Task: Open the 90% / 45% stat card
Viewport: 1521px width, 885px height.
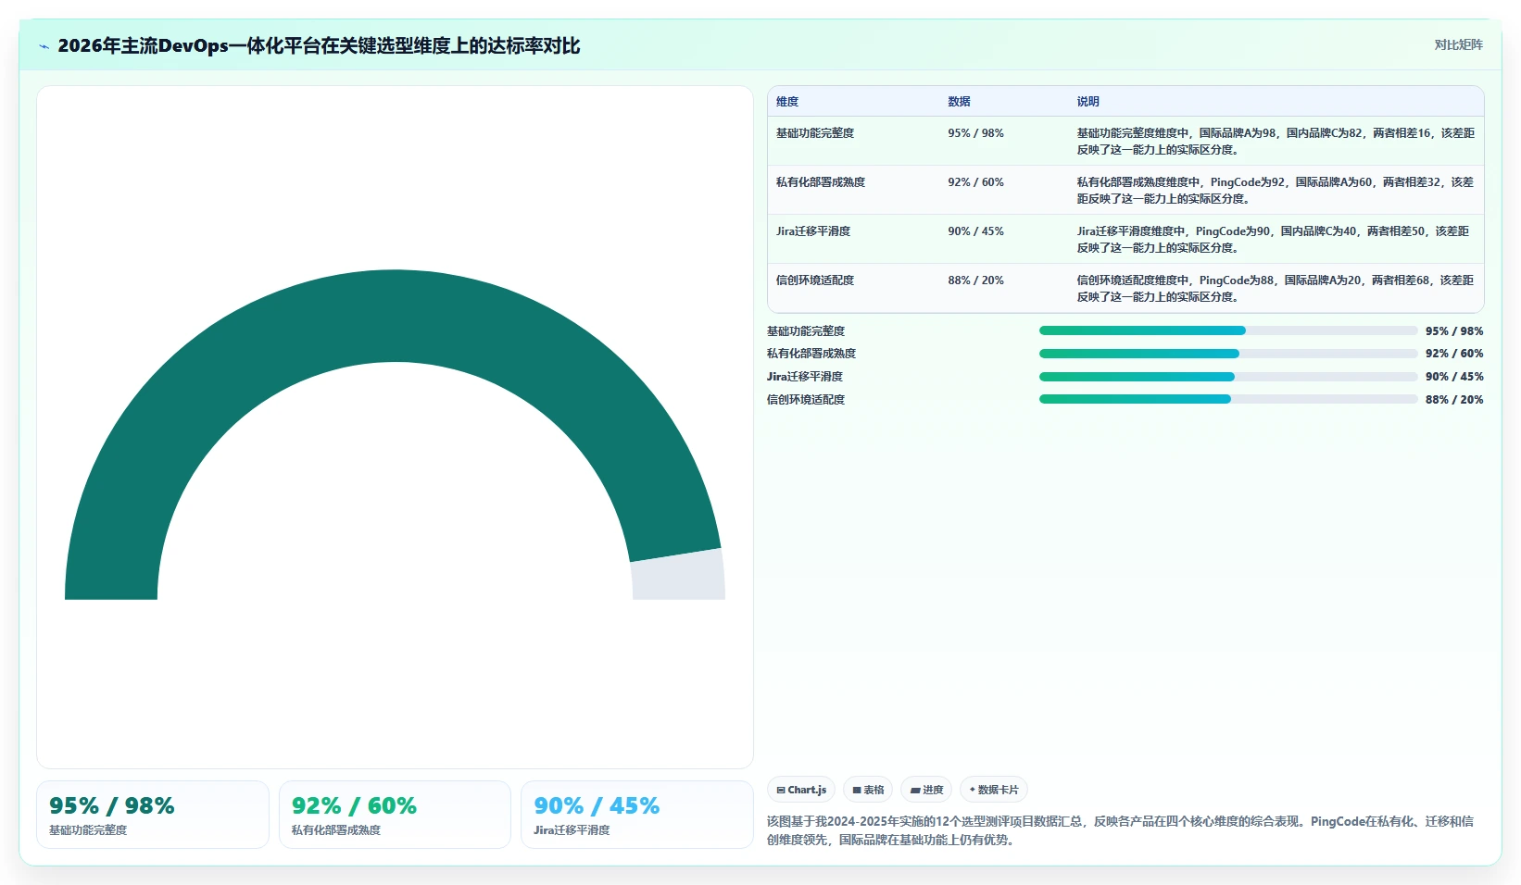Action: [x=637, y=815]
